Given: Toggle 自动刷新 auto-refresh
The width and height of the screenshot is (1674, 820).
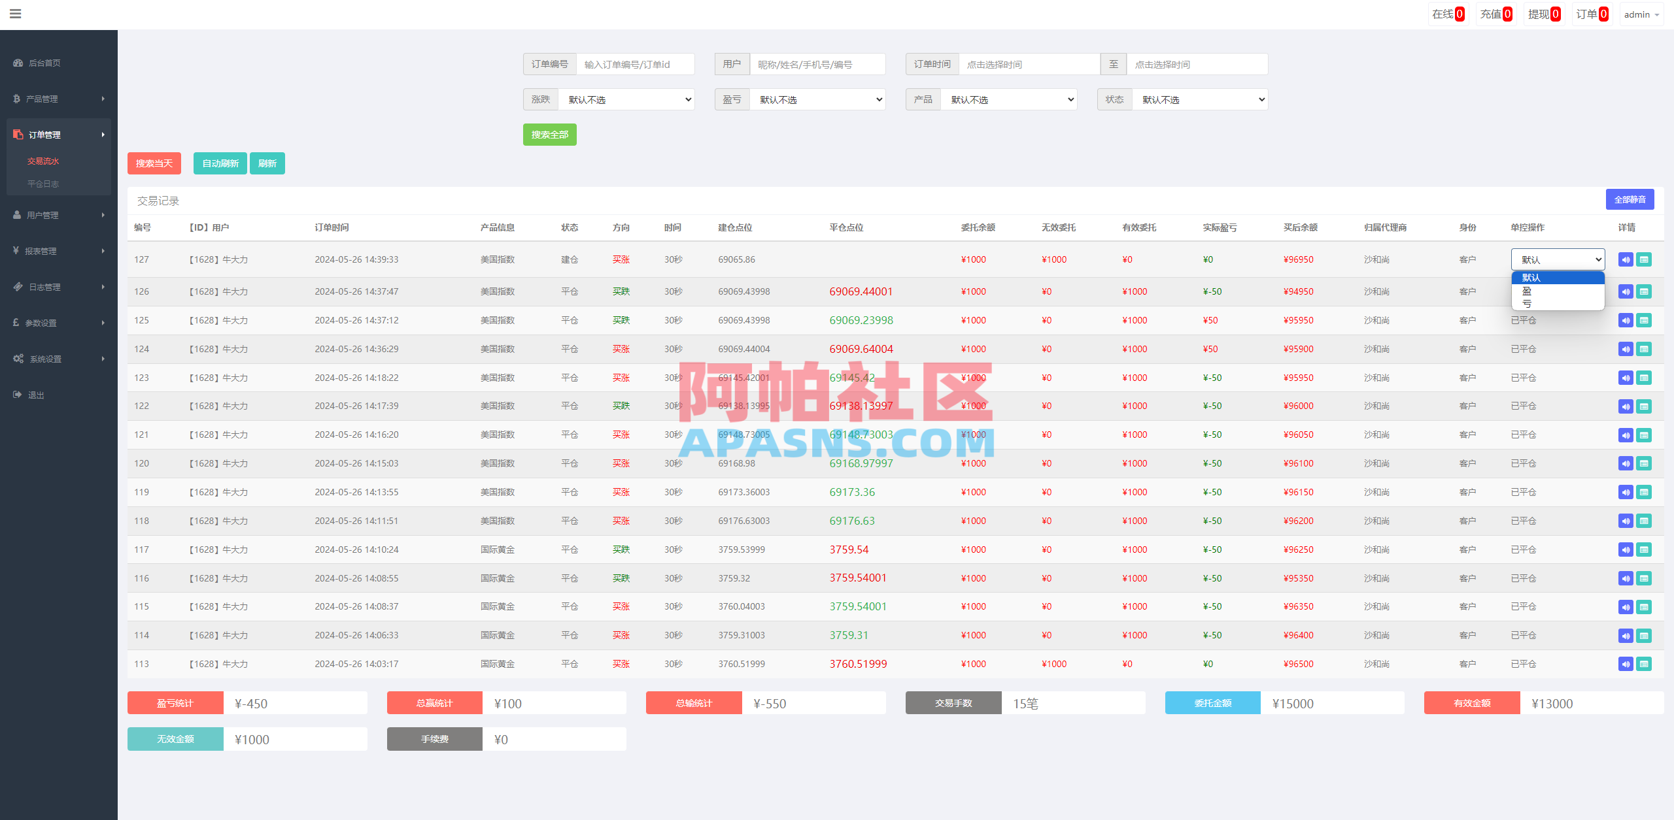Looking at the screenshot, I should tap(220, 163).
